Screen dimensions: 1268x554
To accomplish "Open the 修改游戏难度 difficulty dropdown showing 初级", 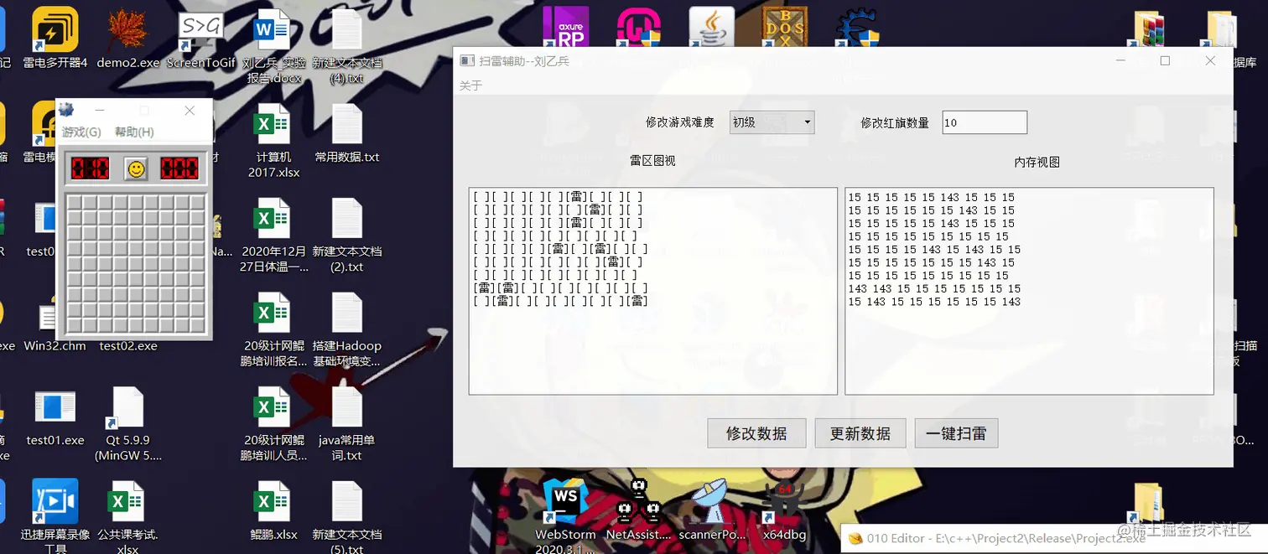I will tap(772, 122).
